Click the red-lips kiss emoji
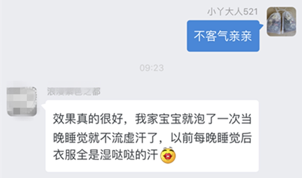302x178 pixels. coord(168,155)
